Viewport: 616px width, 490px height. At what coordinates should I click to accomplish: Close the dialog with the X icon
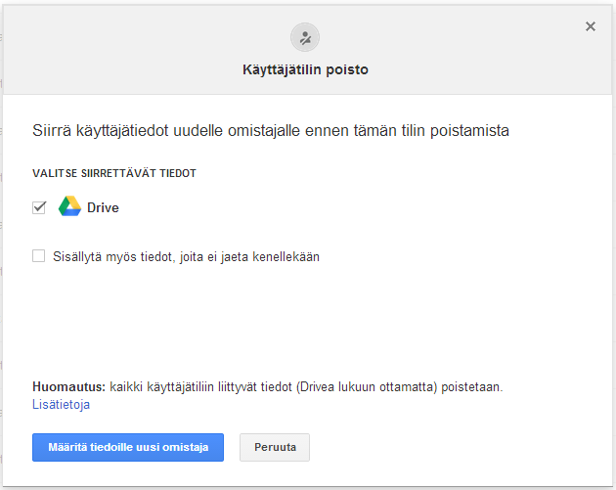tap(591, 26)
